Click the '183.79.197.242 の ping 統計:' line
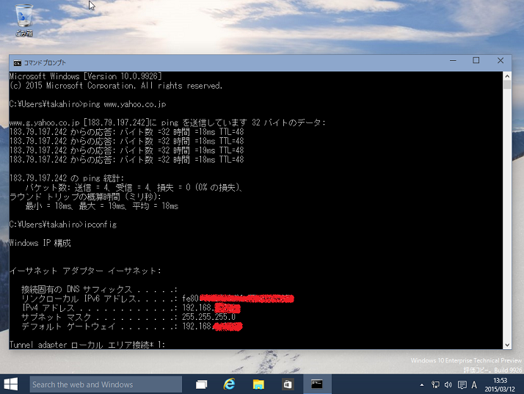Viewport: 524px width, 394px height. 67,178
